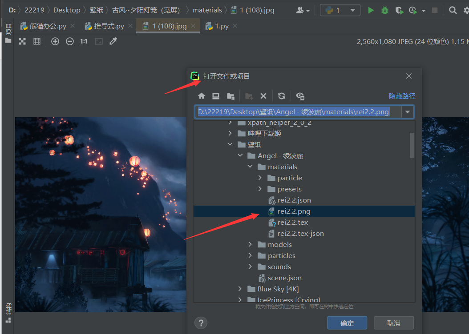
Task: Click Desktop in breadcrumb path
Action: click(67, 10)
